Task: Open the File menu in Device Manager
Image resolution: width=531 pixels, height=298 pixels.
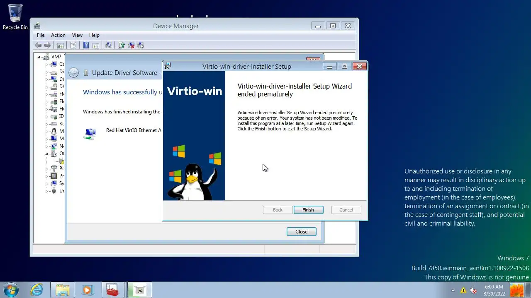Action: [41, 35]
